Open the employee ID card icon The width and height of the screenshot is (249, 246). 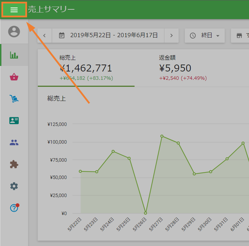[x=14, y=120]
